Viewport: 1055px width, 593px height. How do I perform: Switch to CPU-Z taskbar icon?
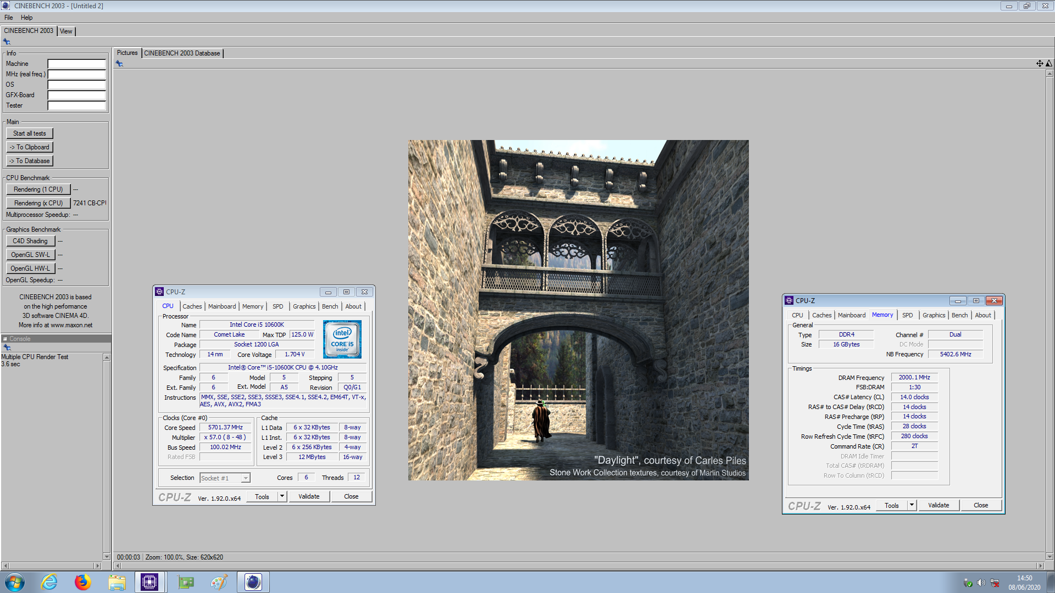click(x=149, y=582)
